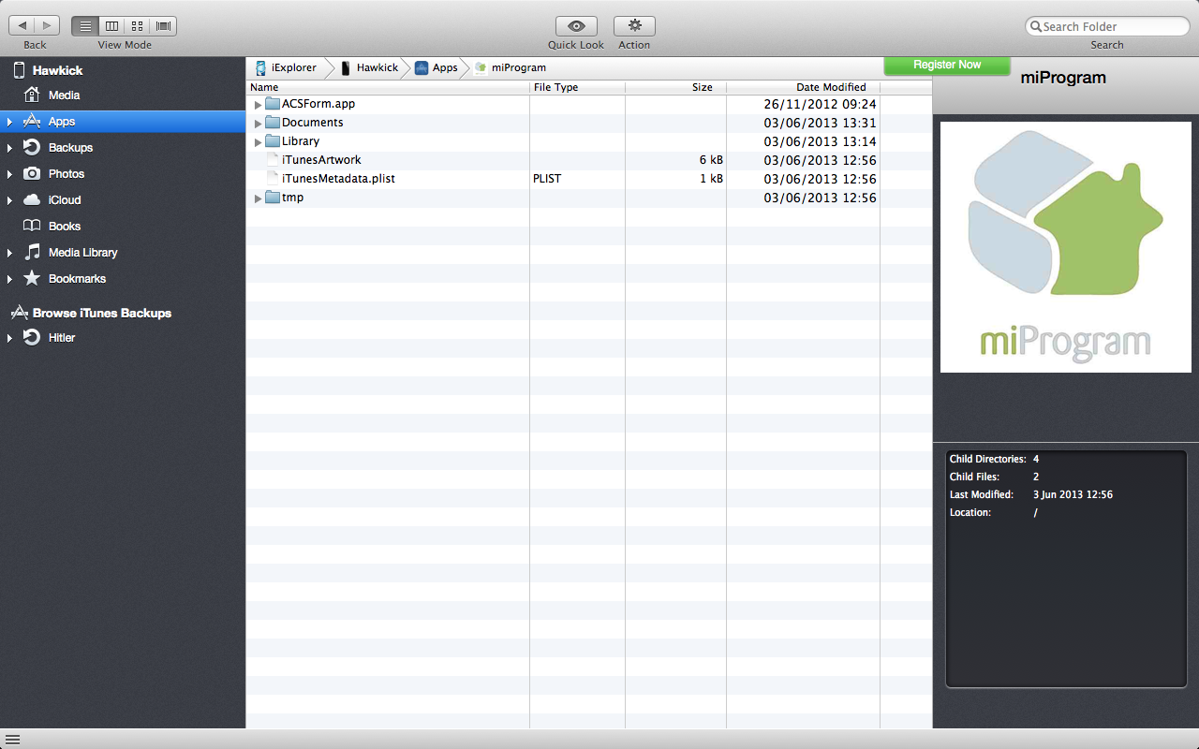The height and width of the screenshot is (749, 1199).
Task: Switch to column view mode
Action: click(111, 26)
